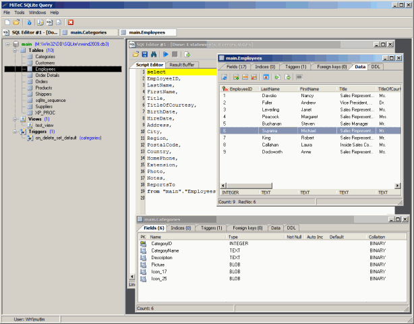Viewport: 414px width, 324px height.
Task: Select the Order Details table in the tree
Action: click(x=47, y=76)
